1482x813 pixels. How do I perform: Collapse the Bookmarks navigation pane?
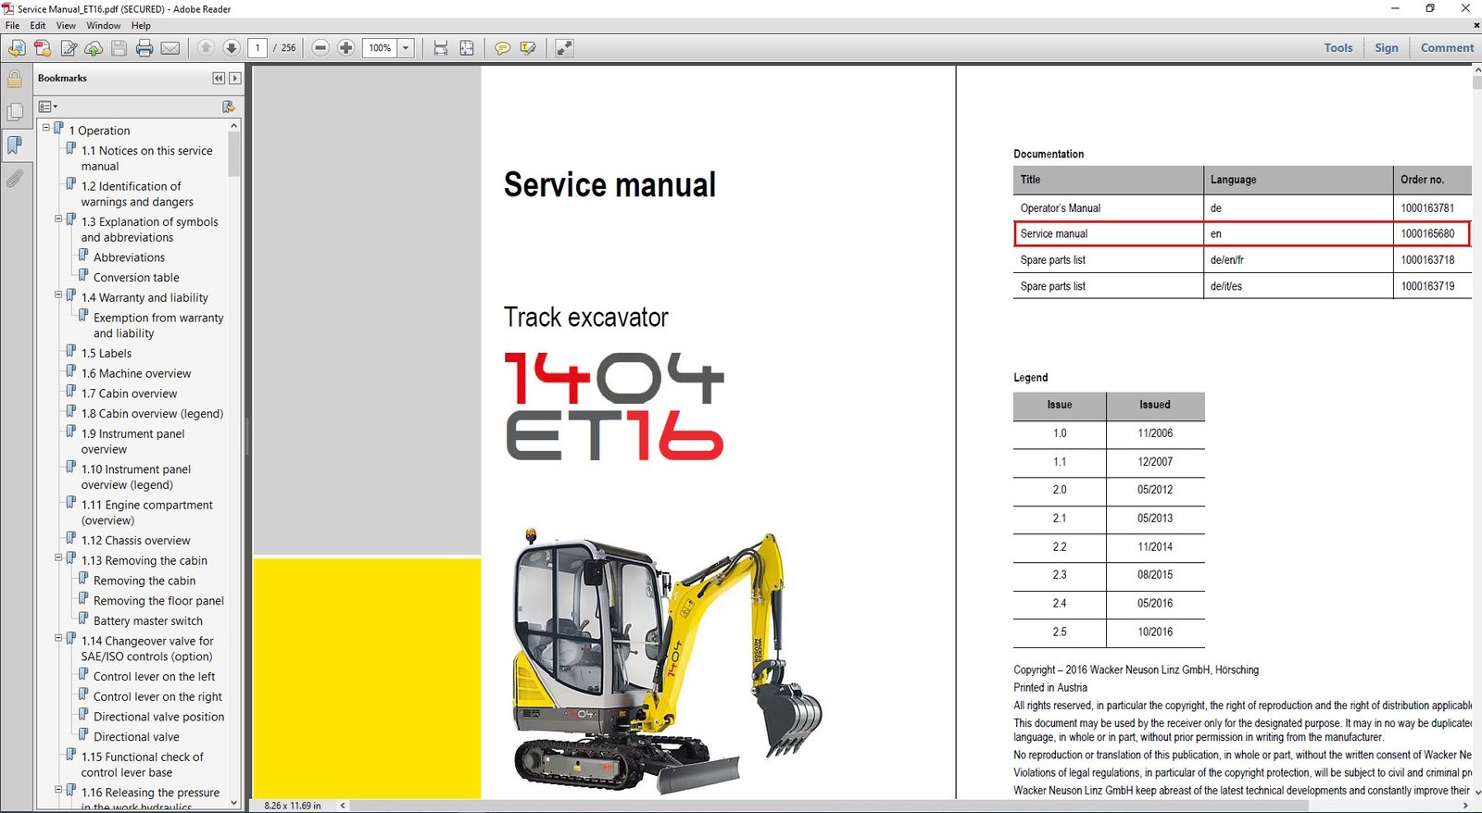219,79
